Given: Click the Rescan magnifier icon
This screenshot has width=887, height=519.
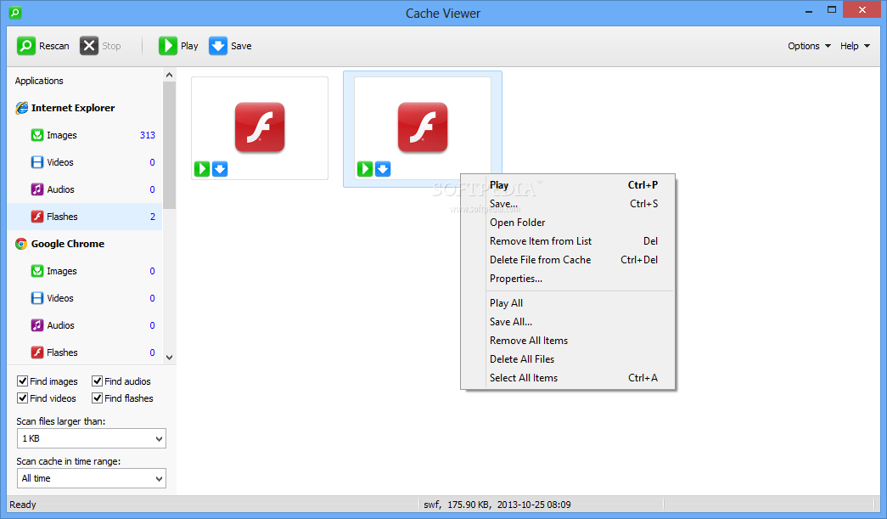Looking at the screenshot, I should [x=26, y=46].
